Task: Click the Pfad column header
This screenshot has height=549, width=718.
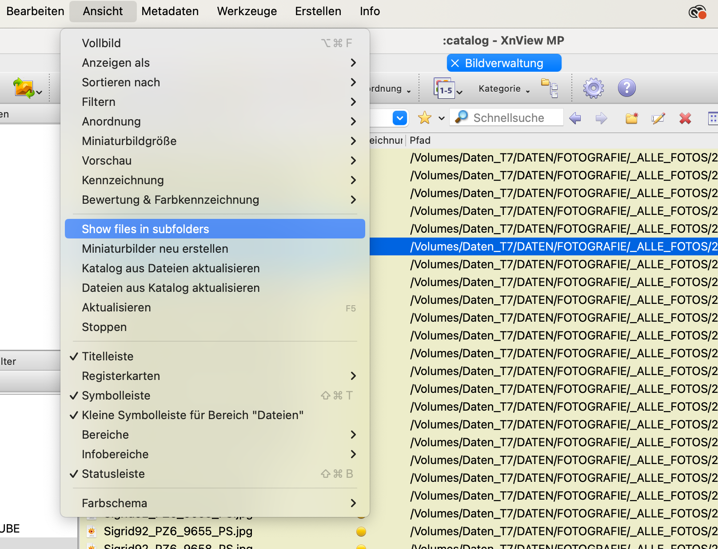Action: click(420, 141)
